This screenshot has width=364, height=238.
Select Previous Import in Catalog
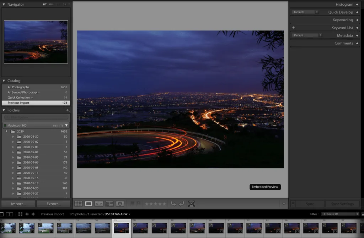coord(18,103)
